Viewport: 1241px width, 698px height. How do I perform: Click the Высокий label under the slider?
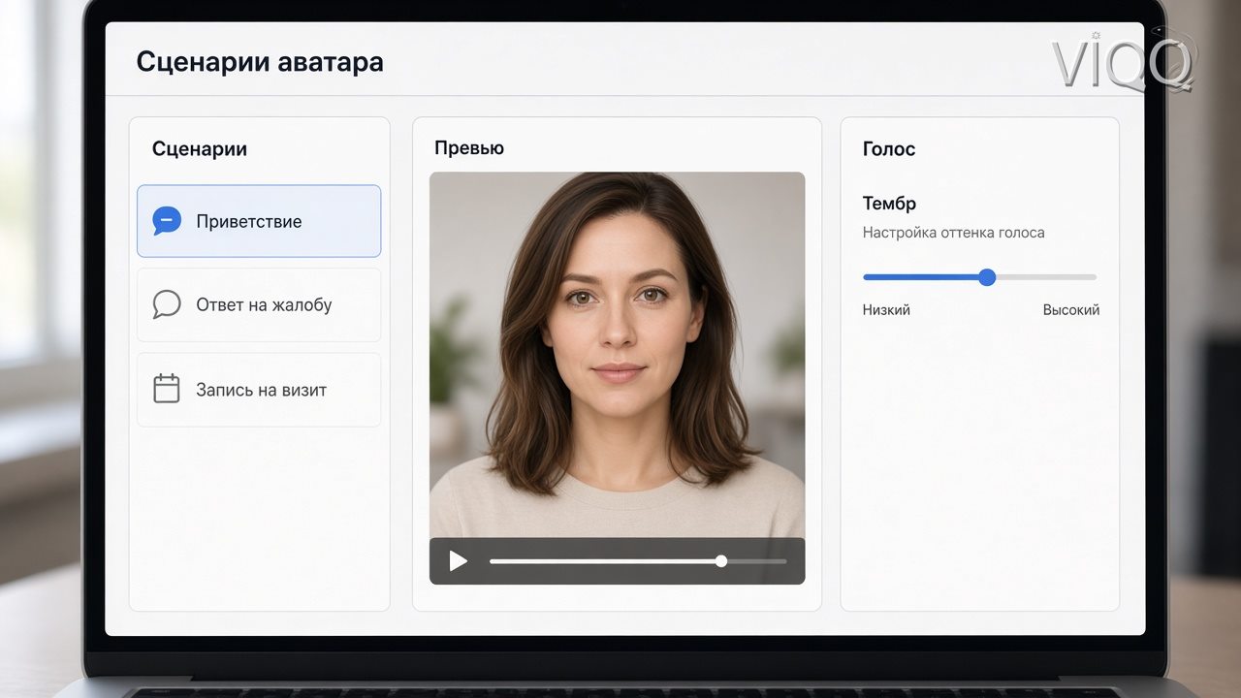[1071, 310]
